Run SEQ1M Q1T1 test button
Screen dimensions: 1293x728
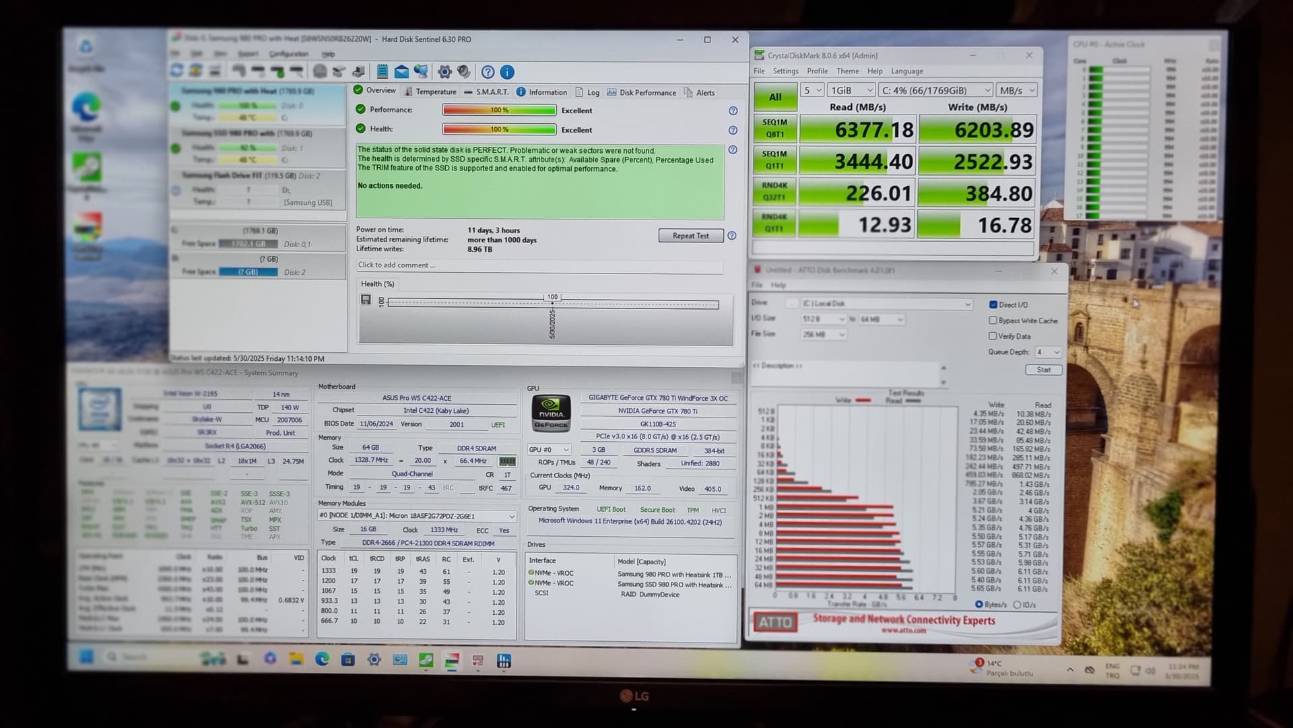[x=774, y=160]
